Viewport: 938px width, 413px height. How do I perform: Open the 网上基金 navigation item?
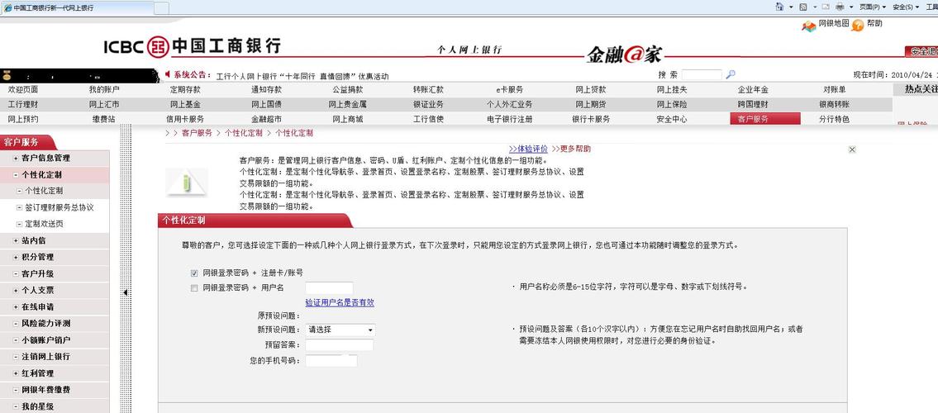point(185,104)
